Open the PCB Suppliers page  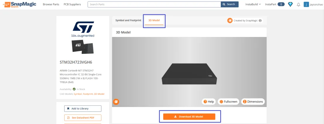point(72,4)
